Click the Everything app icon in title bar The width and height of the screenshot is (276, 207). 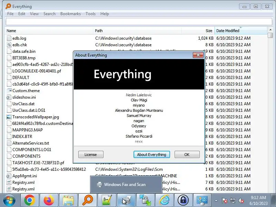pos(8,6)
